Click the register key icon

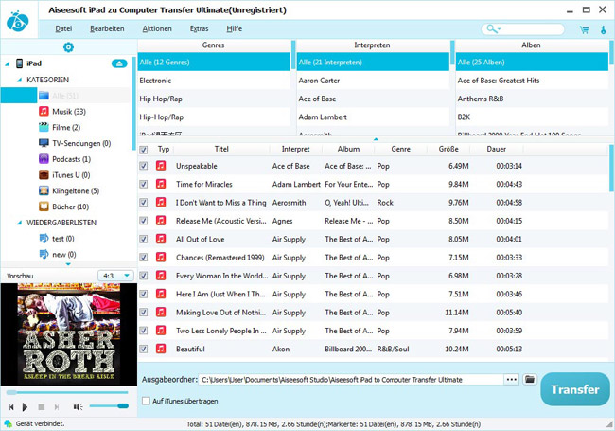604,29
